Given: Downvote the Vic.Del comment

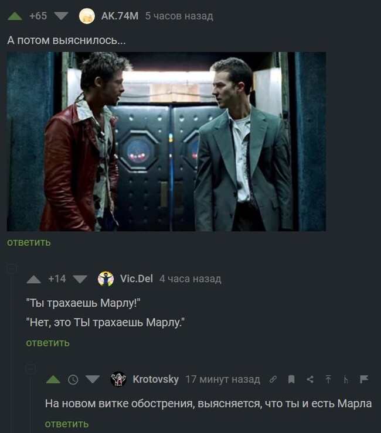Looking at the screenshot, I should (x=80, y=279).
